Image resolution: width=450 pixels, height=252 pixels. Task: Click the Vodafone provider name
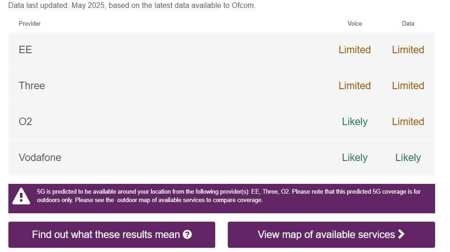click(x=40, y=158)
